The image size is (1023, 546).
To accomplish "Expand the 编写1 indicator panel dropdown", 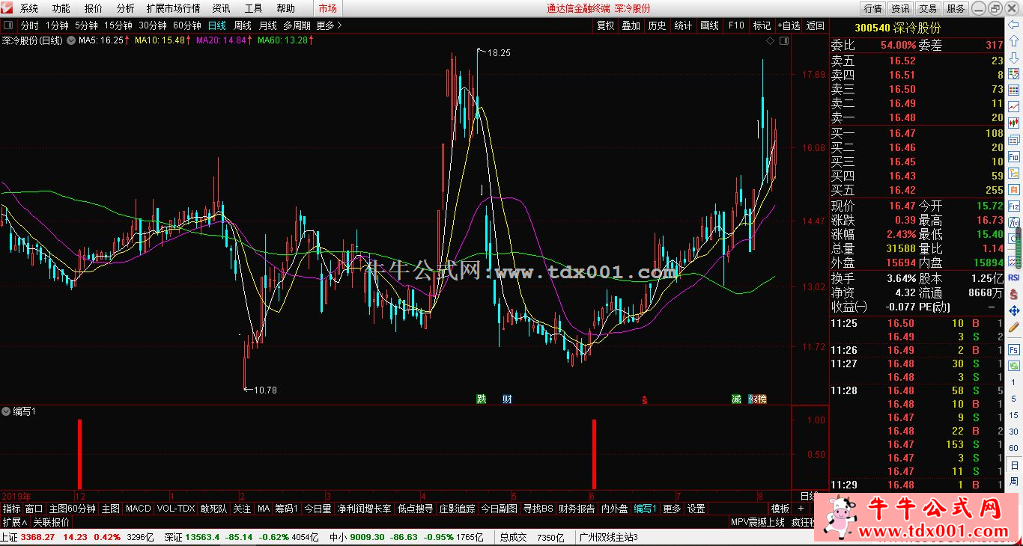I will (6, 411).
